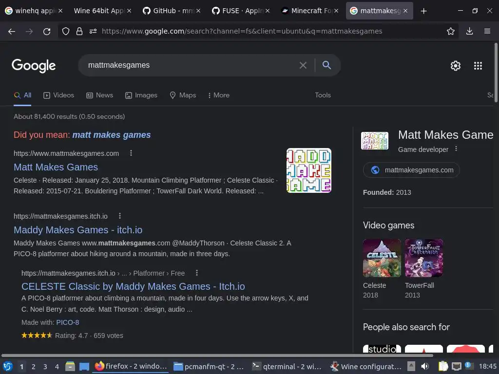
Task: Open the display monitor tray icon
Action: point(456,366)
